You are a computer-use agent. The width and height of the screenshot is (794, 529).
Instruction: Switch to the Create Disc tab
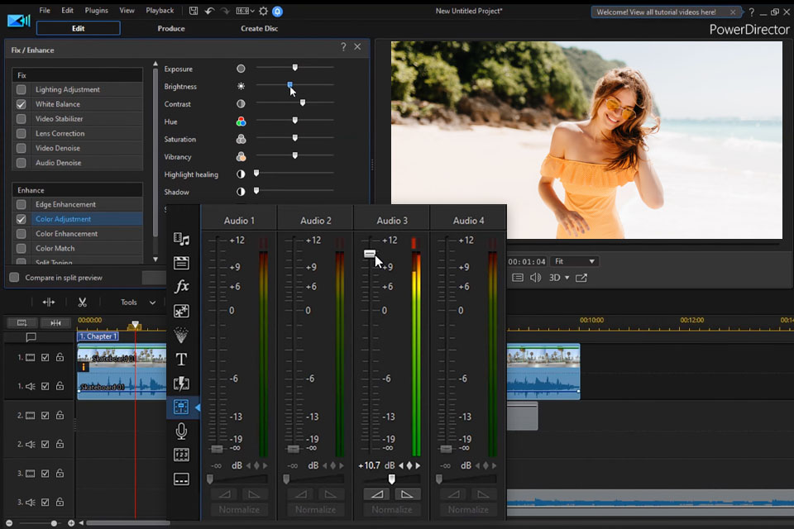point(259,28)
